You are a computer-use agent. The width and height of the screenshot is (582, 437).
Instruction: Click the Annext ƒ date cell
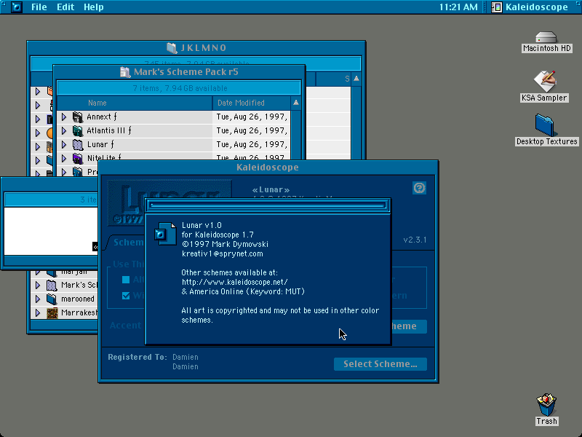coord(252,117)
